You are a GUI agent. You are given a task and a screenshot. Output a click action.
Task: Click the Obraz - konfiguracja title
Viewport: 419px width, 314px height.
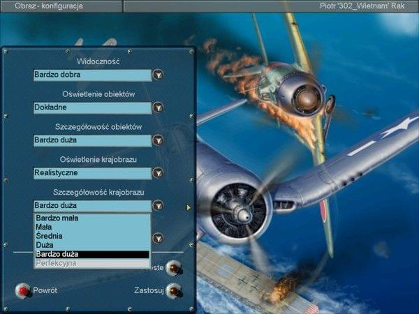[x=49, y=6]
